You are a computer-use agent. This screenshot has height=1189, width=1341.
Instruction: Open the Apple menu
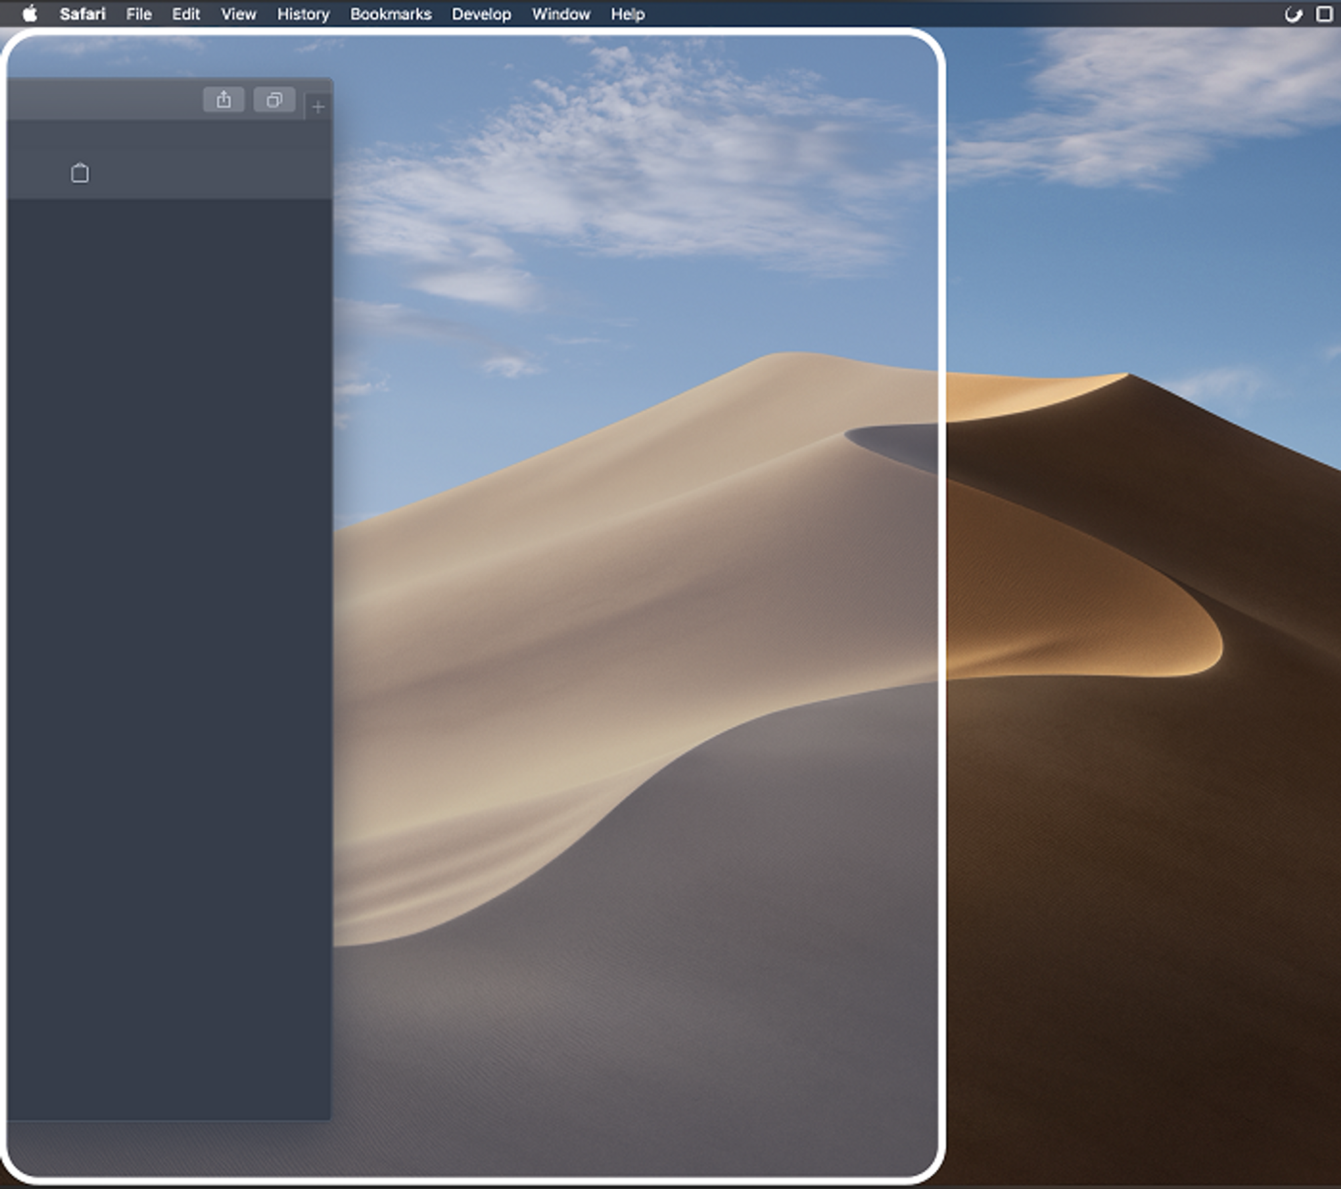[x=30, y=14]
